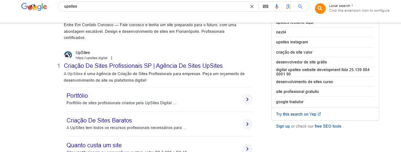
Task: Expand Quanto custa um site arrow
Action: (247, 148)
